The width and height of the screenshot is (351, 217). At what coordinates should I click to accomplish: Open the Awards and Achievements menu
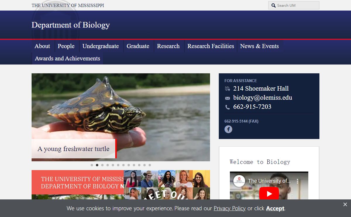pos(68,58)
